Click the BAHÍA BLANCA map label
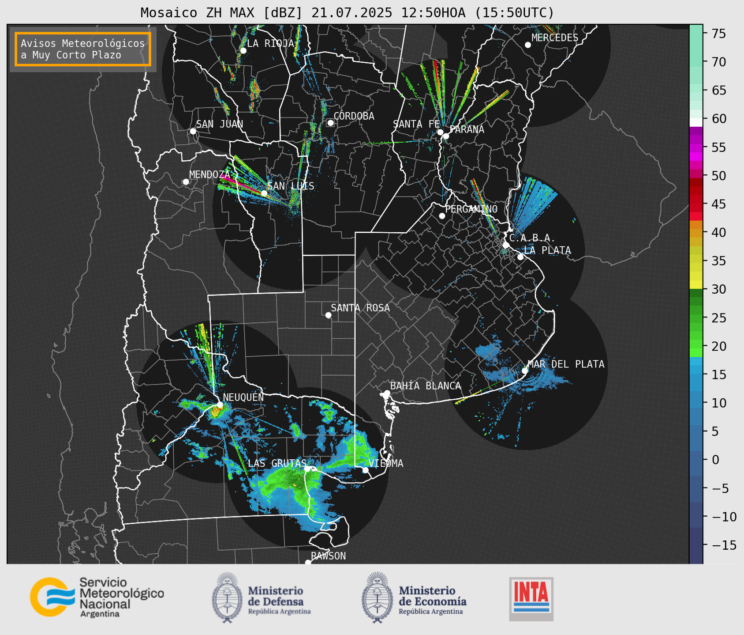The width and height of the screenshot is (744, 635). click(x=426, y=386)
